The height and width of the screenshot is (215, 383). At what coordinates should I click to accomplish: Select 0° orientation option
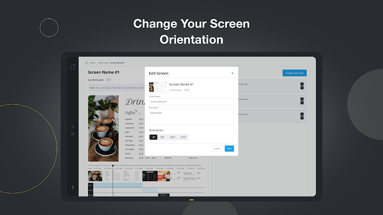[153, 137]
